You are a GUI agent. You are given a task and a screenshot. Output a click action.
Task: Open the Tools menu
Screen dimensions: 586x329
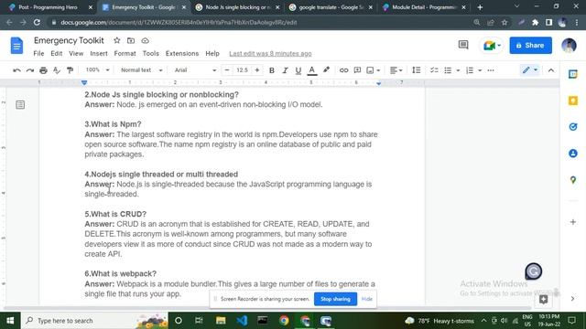(150, 53)
